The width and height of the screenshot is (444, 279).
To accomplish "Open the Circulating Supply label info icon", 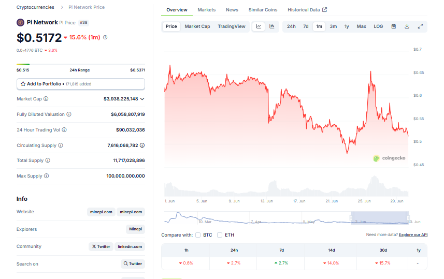I will coord(61,145).
